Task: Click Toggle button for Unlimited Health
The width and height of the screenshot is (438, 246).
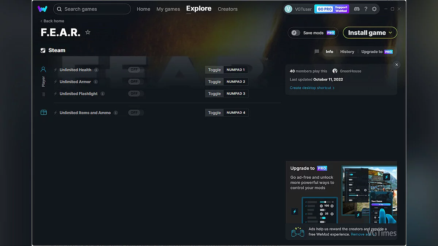Action: point(214,70)
